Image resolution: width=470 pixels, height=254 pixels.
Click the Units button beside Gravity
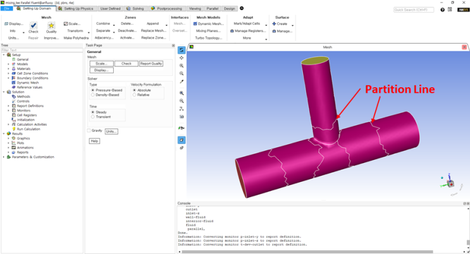(x=111, y=131)
